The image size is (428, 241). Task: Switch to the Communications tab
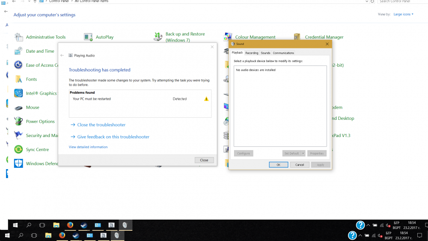point(283,53)
